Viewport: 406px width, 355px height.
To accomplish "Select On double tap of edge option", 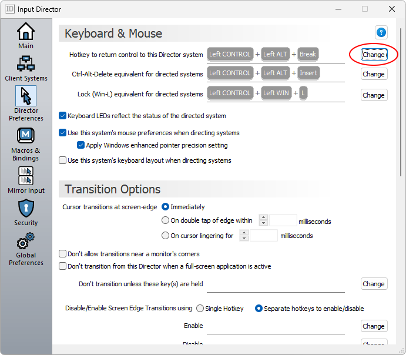I will (165, 221).
